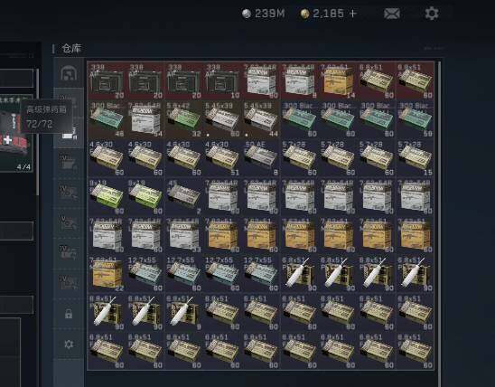Viewport: 495px width, 387px height.
Task: Pick the 5.8x42 green ammo box
Action: [x=183, y=119]
